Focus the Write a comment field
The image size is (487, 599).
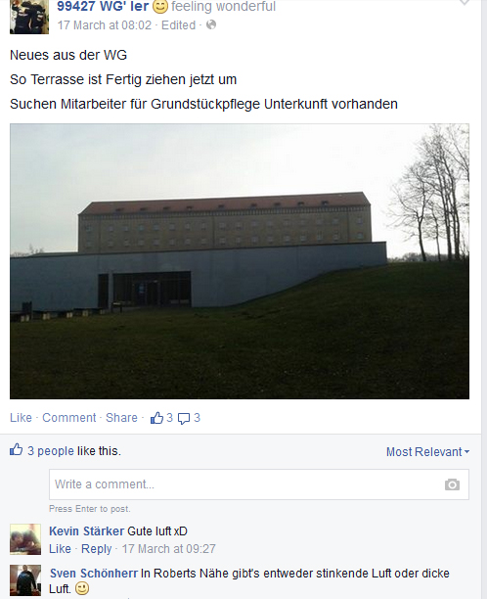259,484
